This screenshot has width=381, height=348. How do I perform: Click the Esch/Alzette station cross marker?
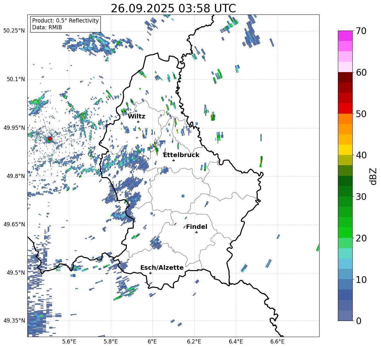click(x=150, y=273)
